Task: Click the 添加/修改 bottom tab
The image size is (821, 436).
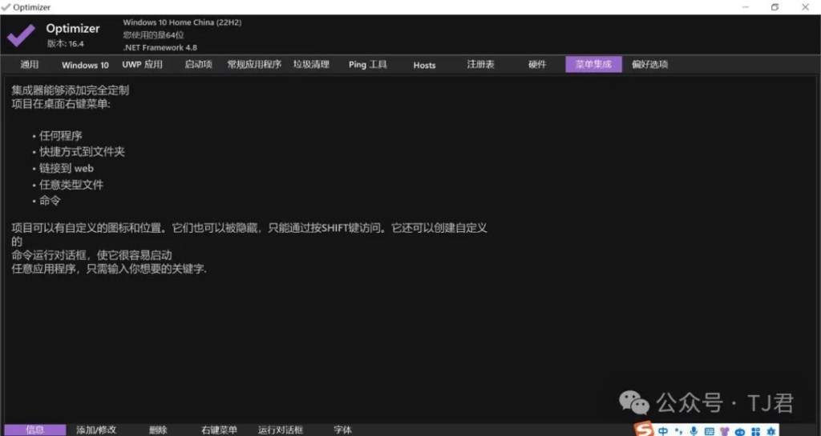Action: [96, 430]
